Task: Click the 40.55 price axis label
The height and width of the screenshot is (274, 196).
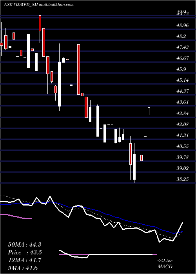Action: [x=183, y=146]
